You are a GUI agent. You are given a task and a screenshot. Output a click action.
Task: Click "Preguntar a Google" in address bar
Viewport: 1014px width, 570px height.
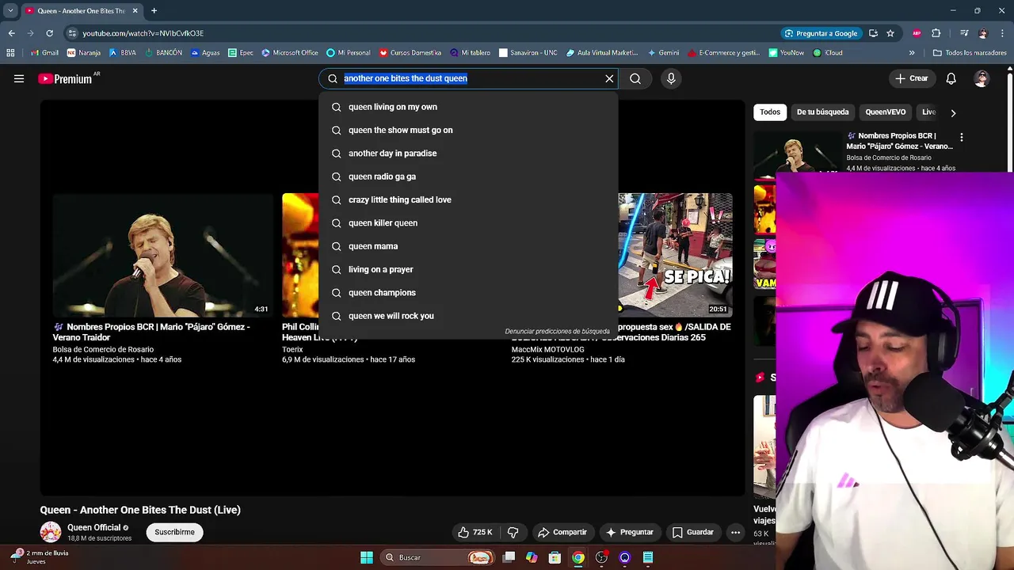821,33
